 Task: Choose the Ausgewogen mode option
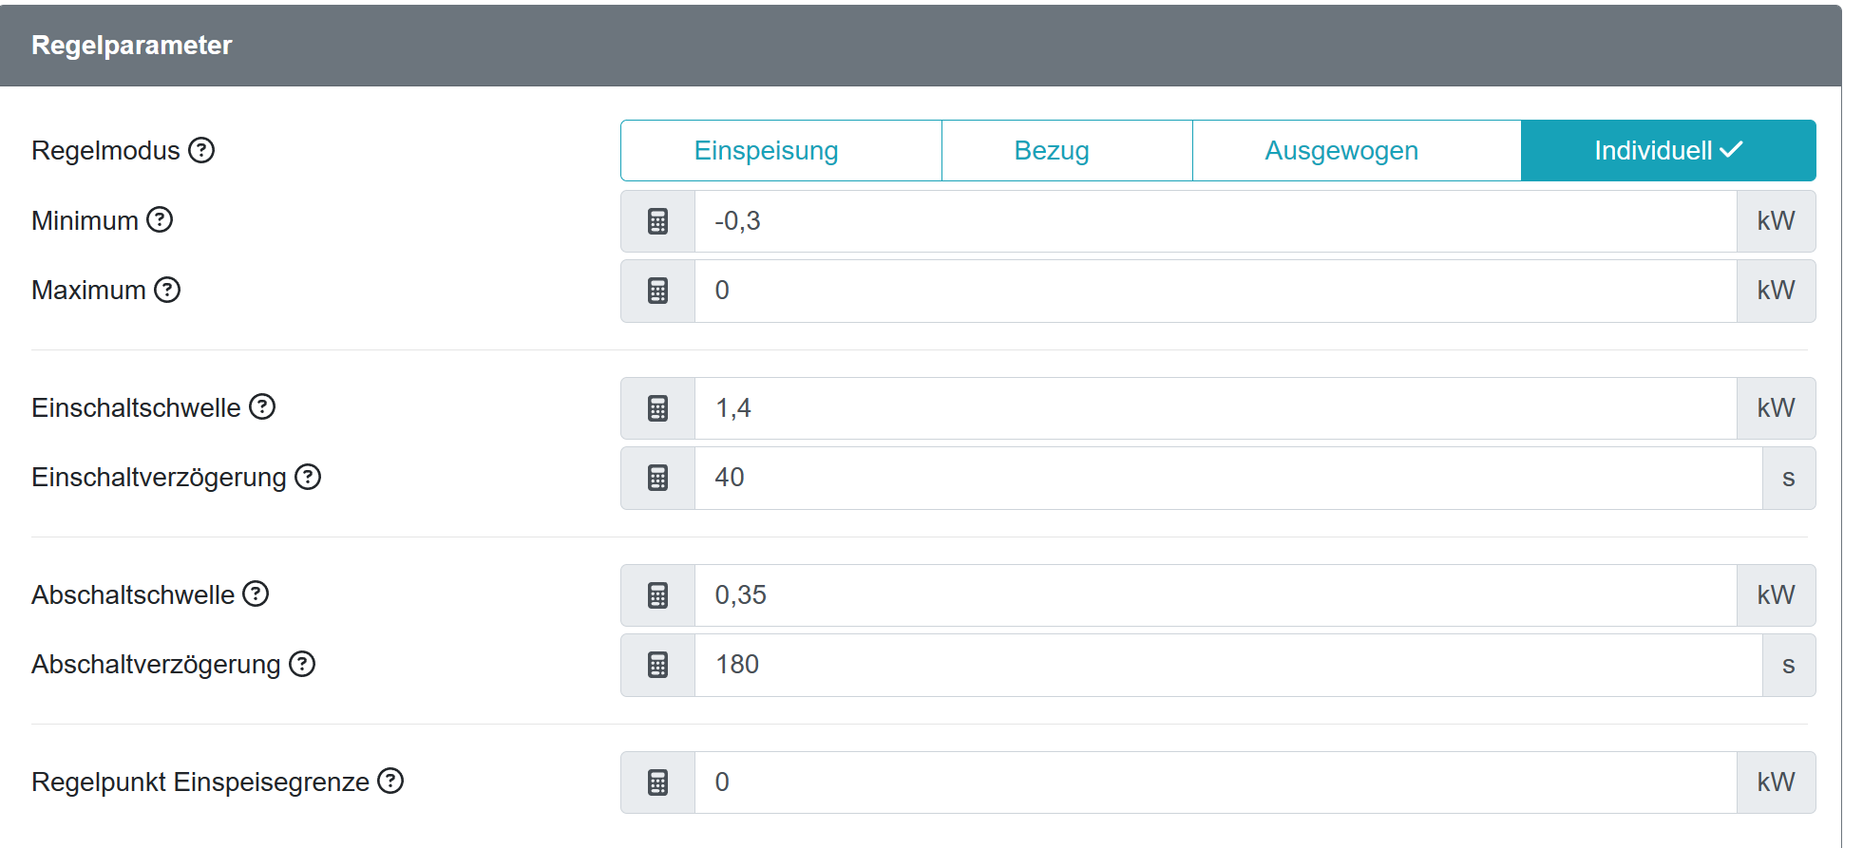[1340, 150]
